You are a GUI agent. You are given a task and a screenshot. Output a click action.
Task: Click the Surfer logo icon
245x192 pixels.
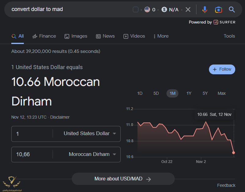point(216,22)
